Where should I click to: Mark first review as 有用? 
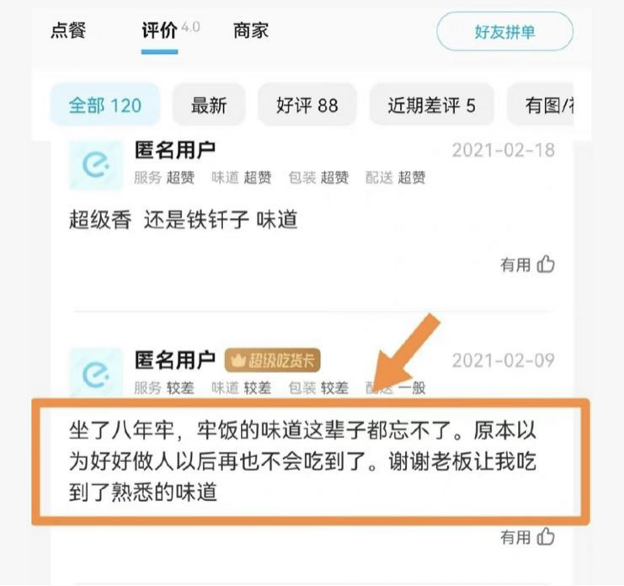point(527,264)
